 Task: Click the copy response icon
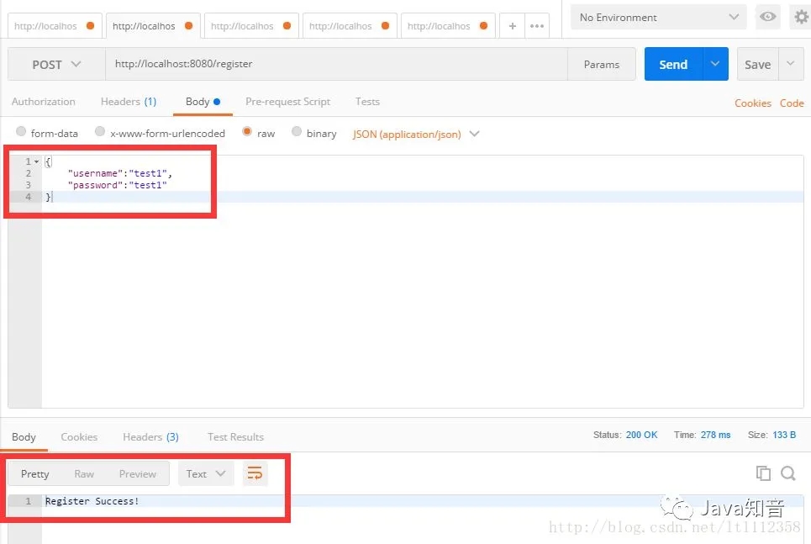tap(763, 473)
